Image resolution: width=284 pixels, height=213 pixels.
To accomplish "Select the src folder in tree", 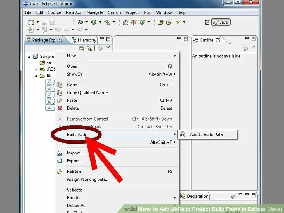I will tap(46, 63).
